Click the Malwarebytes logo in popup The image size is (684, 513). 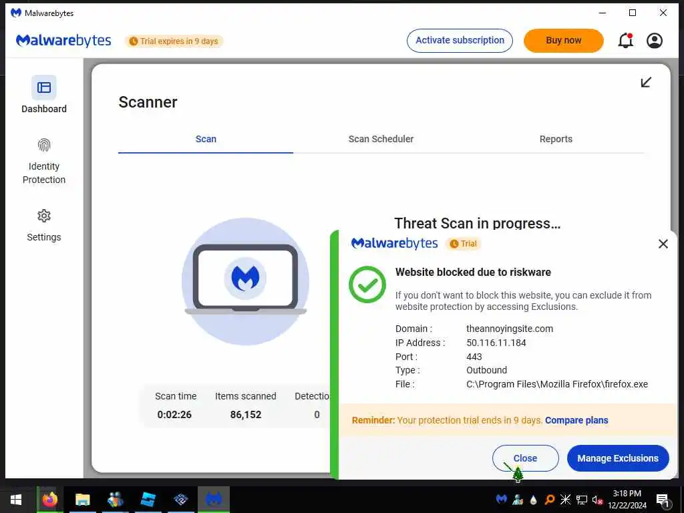pos(394,243)
